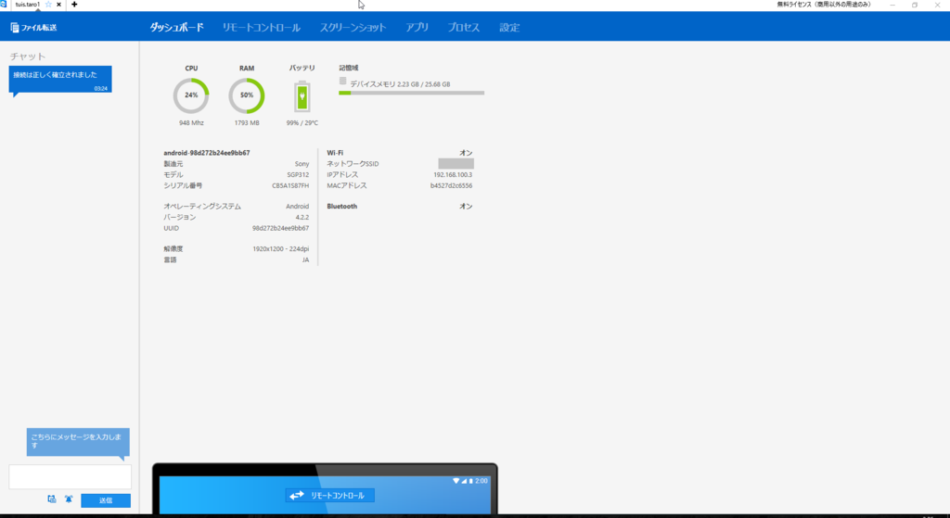Screen dimensions: 950x518
Task: Click the version value 4.2.2
Action: [302, 217]
